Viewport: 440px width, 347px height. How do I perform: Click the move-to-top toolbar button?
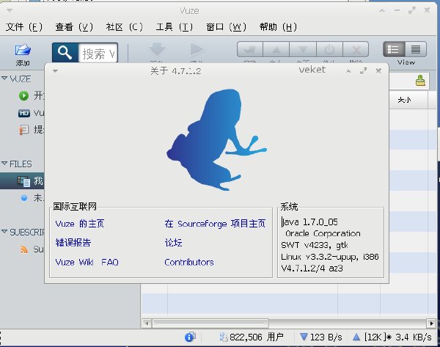coord(250,50)
